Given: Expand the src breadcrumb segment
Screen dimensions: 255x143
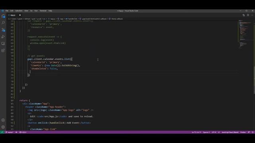Looking at the screenshot, I should tap(44, 19).
